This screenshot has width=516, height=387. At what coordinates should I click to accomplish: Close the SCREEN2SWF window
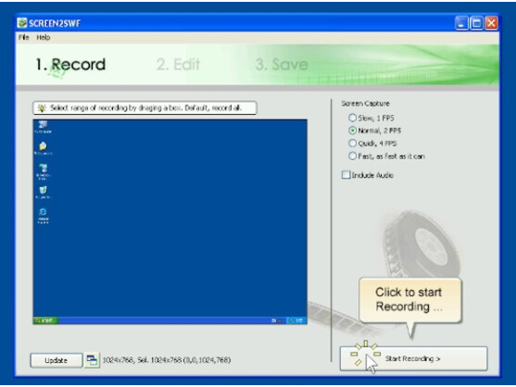(x=491, y=23)
